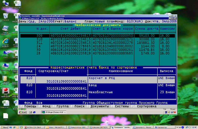
Task: Click the orange Outlook icon in local quick launch
Action: [x=18, y=127]
